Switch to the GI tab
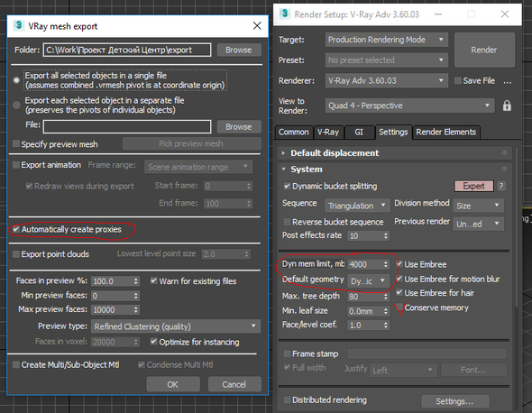Screen dimensions: 532x413 (359, 132)
